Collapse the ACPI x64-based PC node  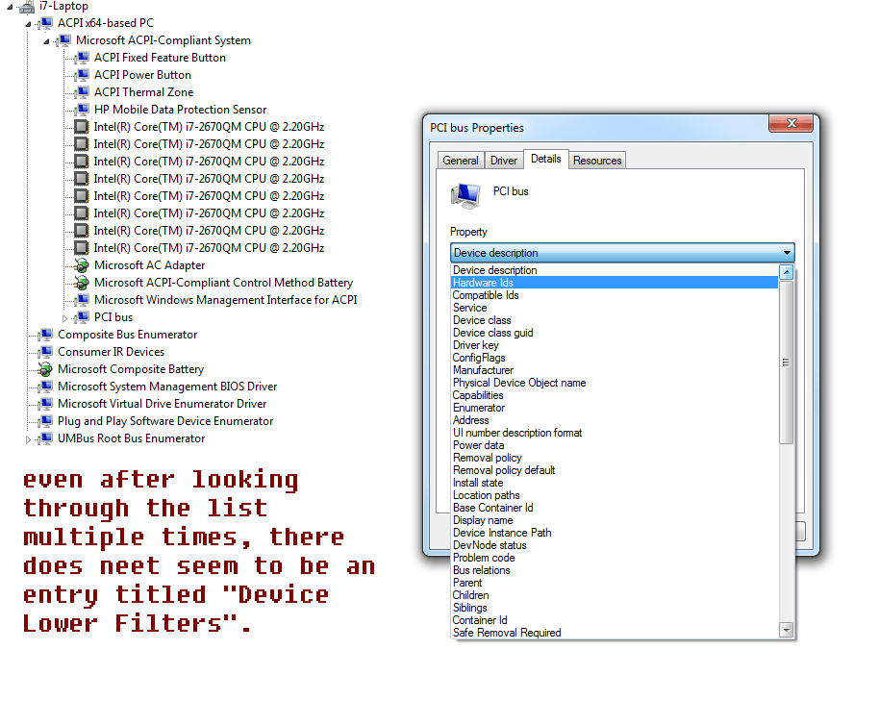[x=30, y=22]
